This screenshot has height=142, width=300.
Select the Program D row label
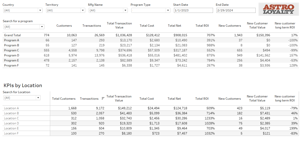(x=12, y=55)
